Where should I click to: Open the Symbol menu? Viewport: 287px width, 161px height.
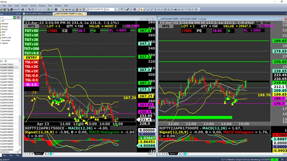coord(33,6)
